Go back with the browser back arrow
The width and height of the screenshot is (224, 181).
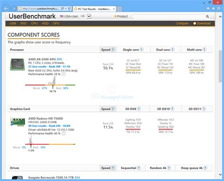click(x=6, y=9)
